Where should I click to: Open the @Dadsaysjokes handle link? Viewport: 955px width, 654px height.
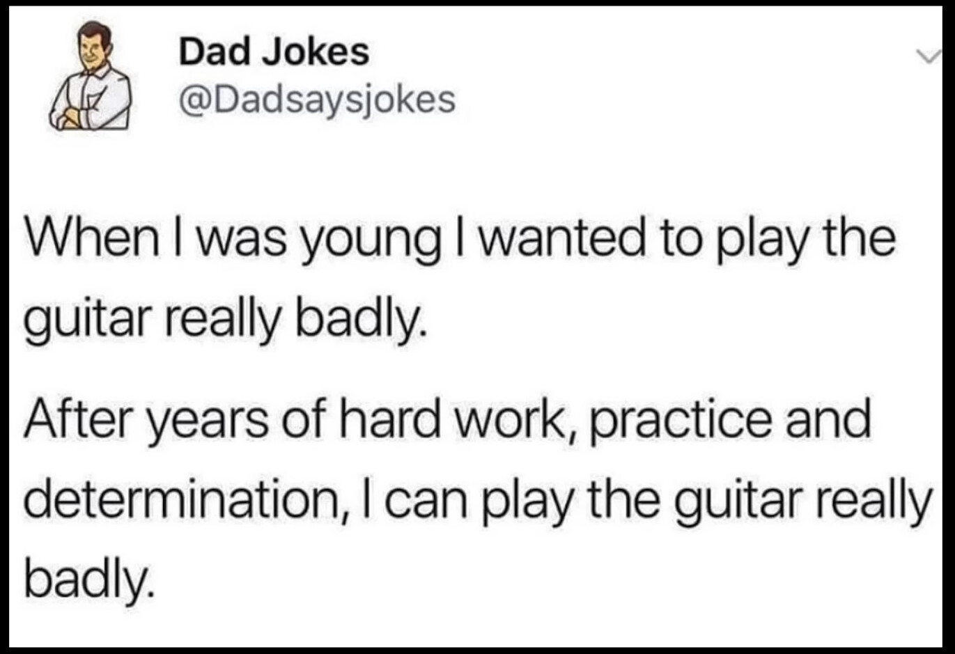(x=317, y=100)
